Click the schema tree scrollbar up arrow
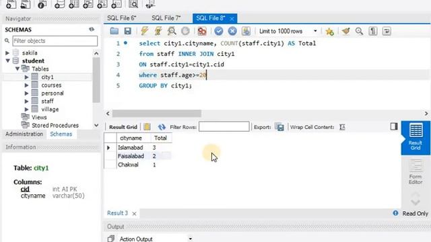431x242 pixels. pos(96,54)
